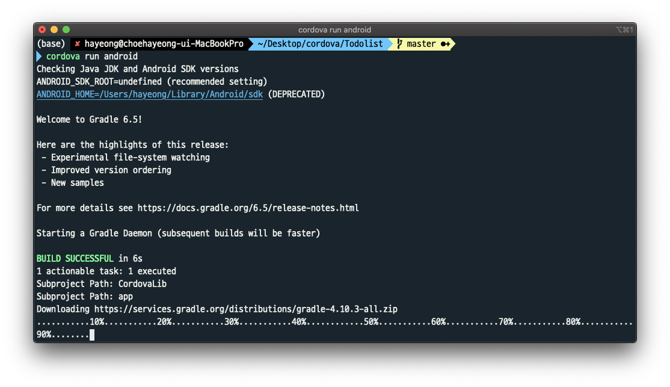
Task: Click the ⌥⌘1 window shortcut indicator
Action: (624, 29)
